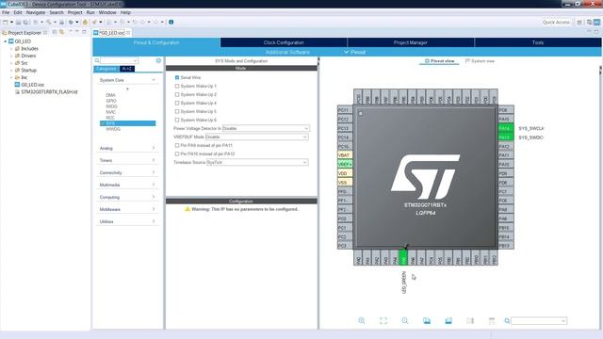Expand the Analog category
603x339 pixels.
(127, 148)
